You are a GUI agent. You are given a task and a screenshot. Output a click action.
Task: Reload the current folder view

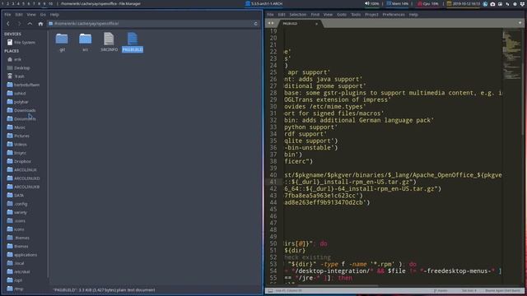coord(256,24)
